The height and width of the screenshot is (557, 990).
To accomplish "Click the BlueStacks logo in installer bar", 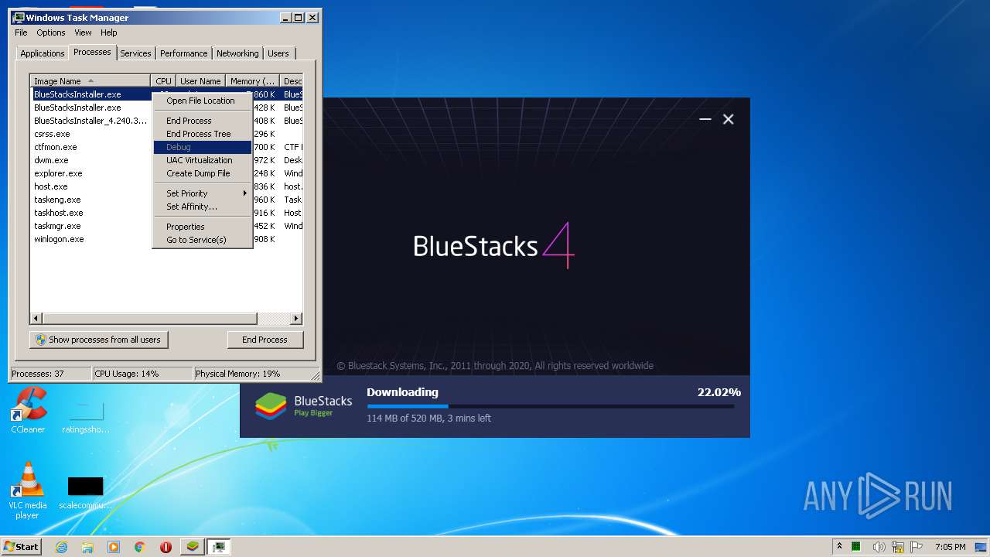I will click(x=271, y=406).
